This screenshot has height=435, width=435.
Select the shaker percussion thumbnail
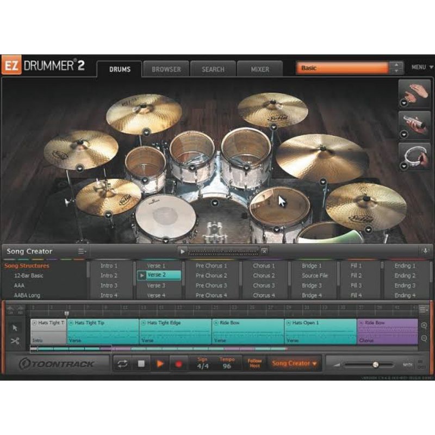coord(414,126)
